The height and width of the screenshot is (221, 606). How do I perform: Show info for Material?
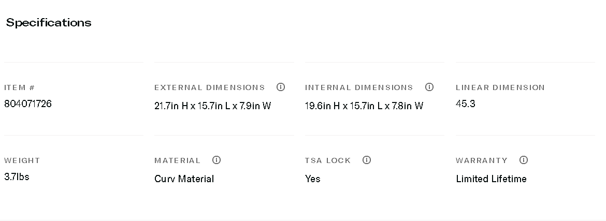point(217,160)
